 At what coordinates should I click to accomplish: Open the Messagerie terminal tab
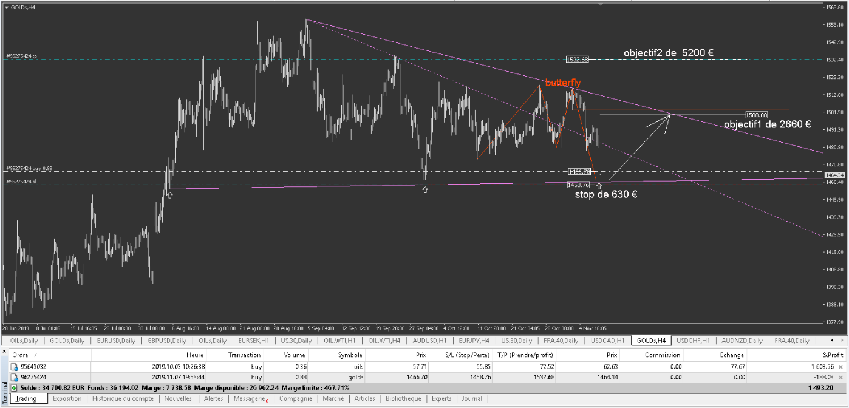[x=250, y=399]
